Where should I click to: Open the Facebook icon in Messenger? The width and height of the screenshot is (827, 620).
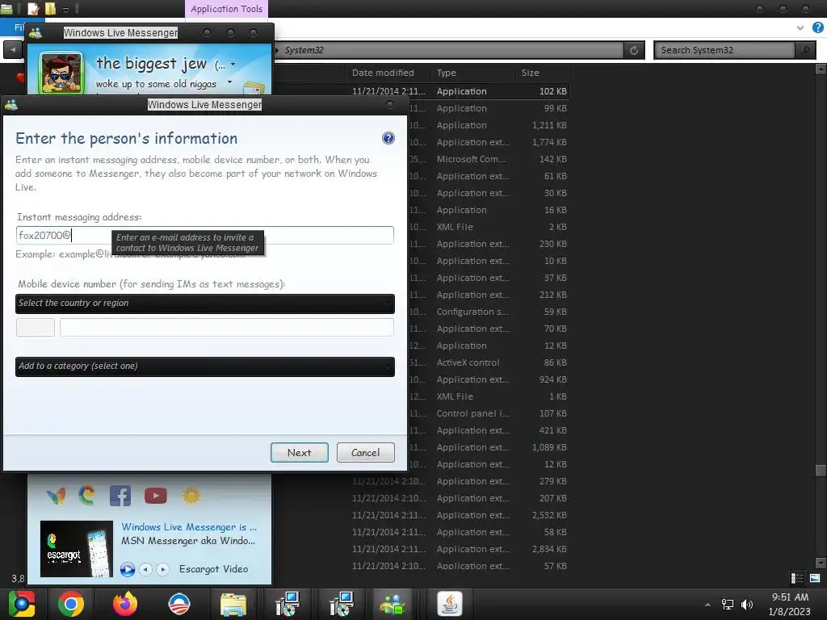coord(120,496)
